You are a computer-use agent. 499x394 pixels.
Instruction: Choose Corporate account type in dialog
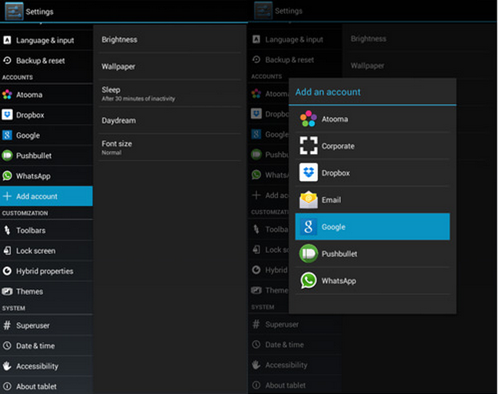372,146
